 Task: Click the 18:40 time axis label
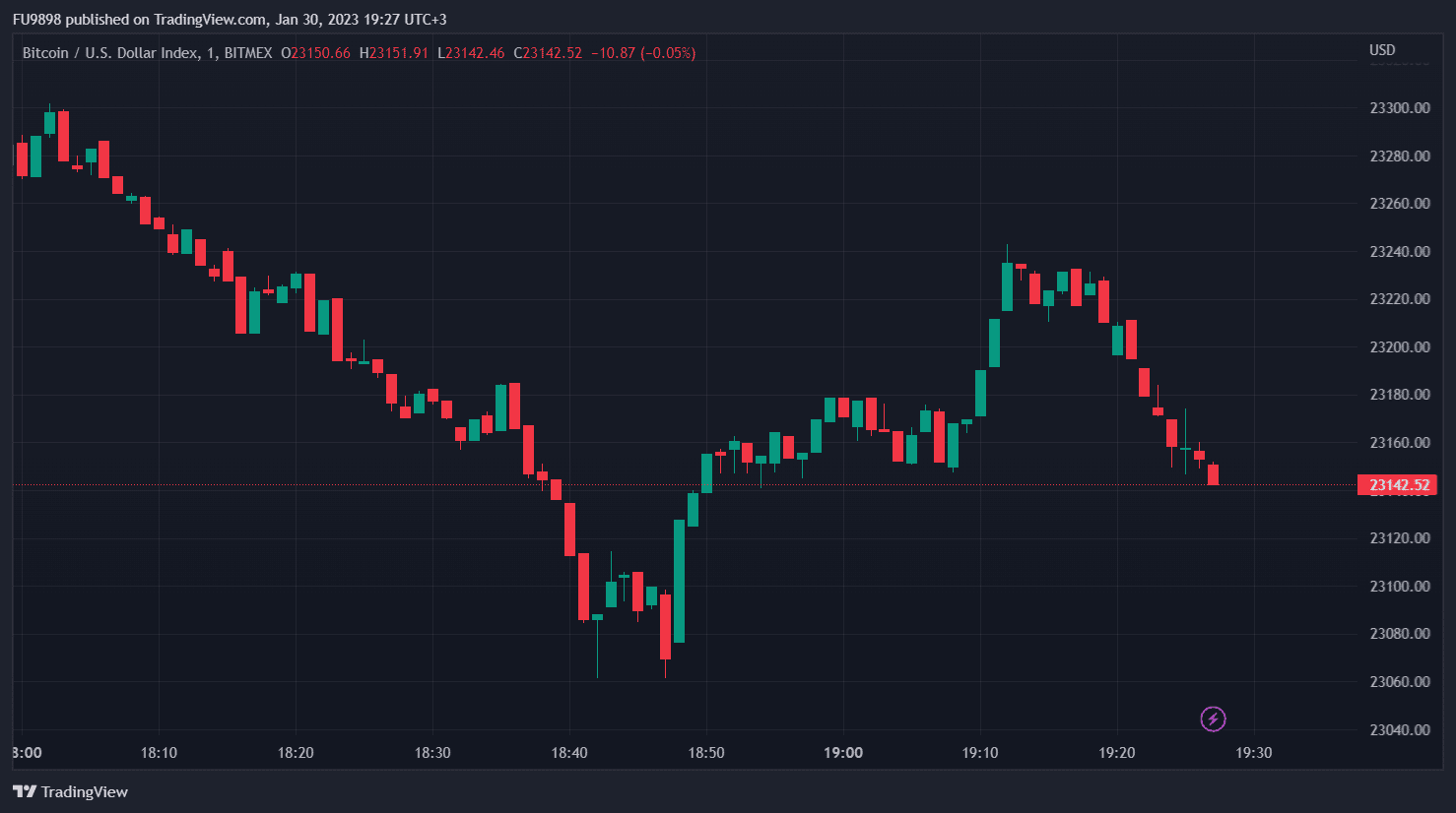coord(569,753)
